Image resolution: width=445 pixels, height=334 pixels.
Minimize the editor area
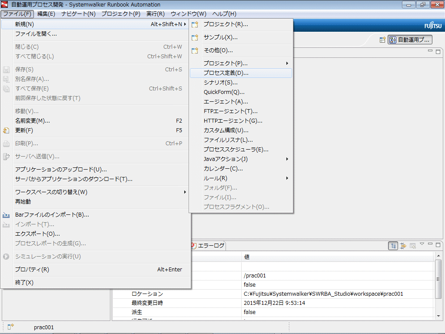coord(430,50)
